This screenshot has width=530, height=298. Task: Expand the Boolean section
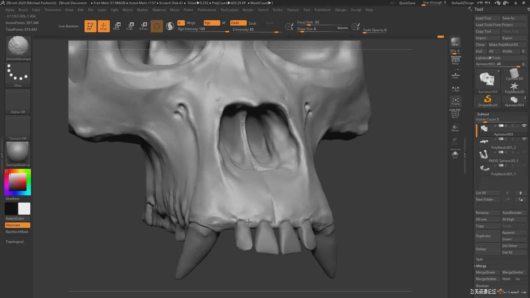[482, 286]
